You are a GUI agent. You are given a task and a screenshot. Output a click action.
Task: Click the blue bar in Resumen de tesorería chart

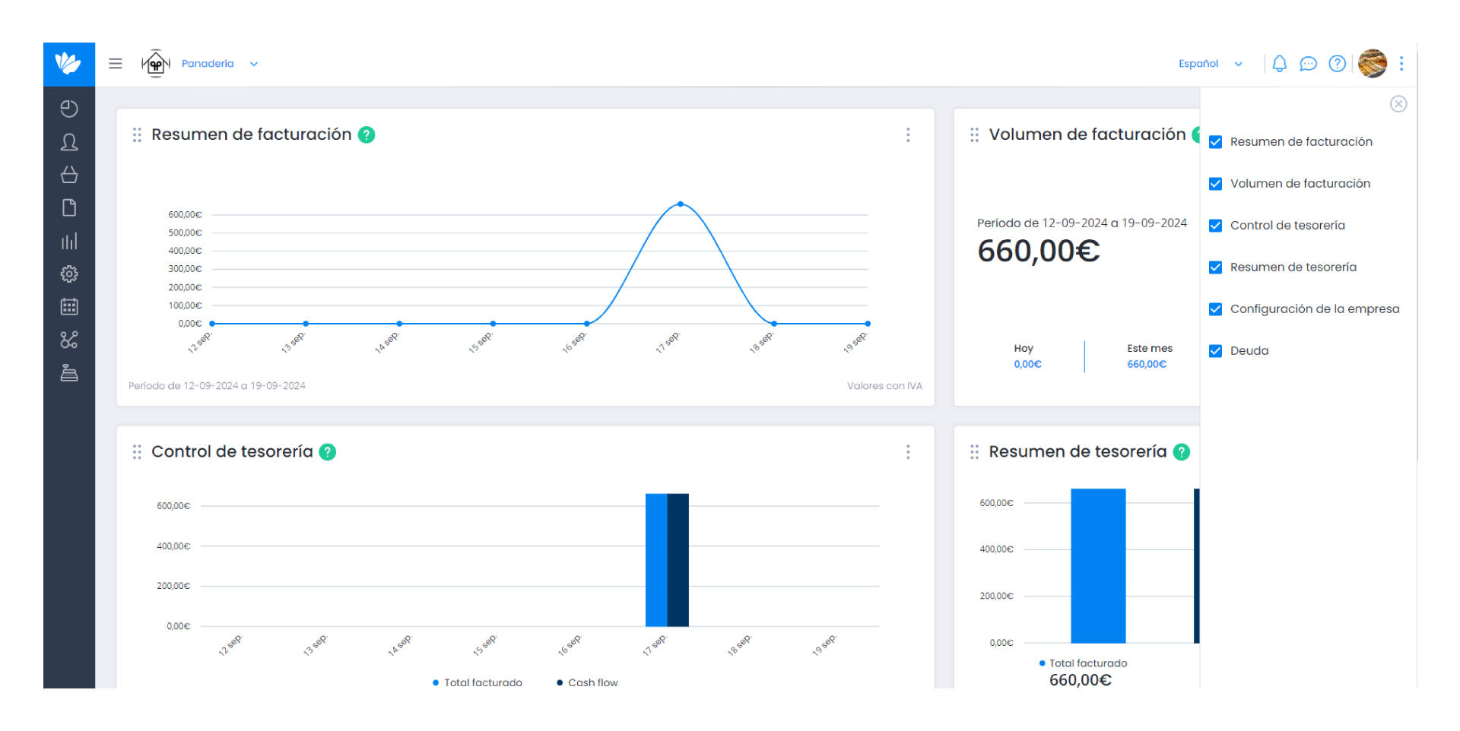pyautogui.click(x=1098, y=566)
